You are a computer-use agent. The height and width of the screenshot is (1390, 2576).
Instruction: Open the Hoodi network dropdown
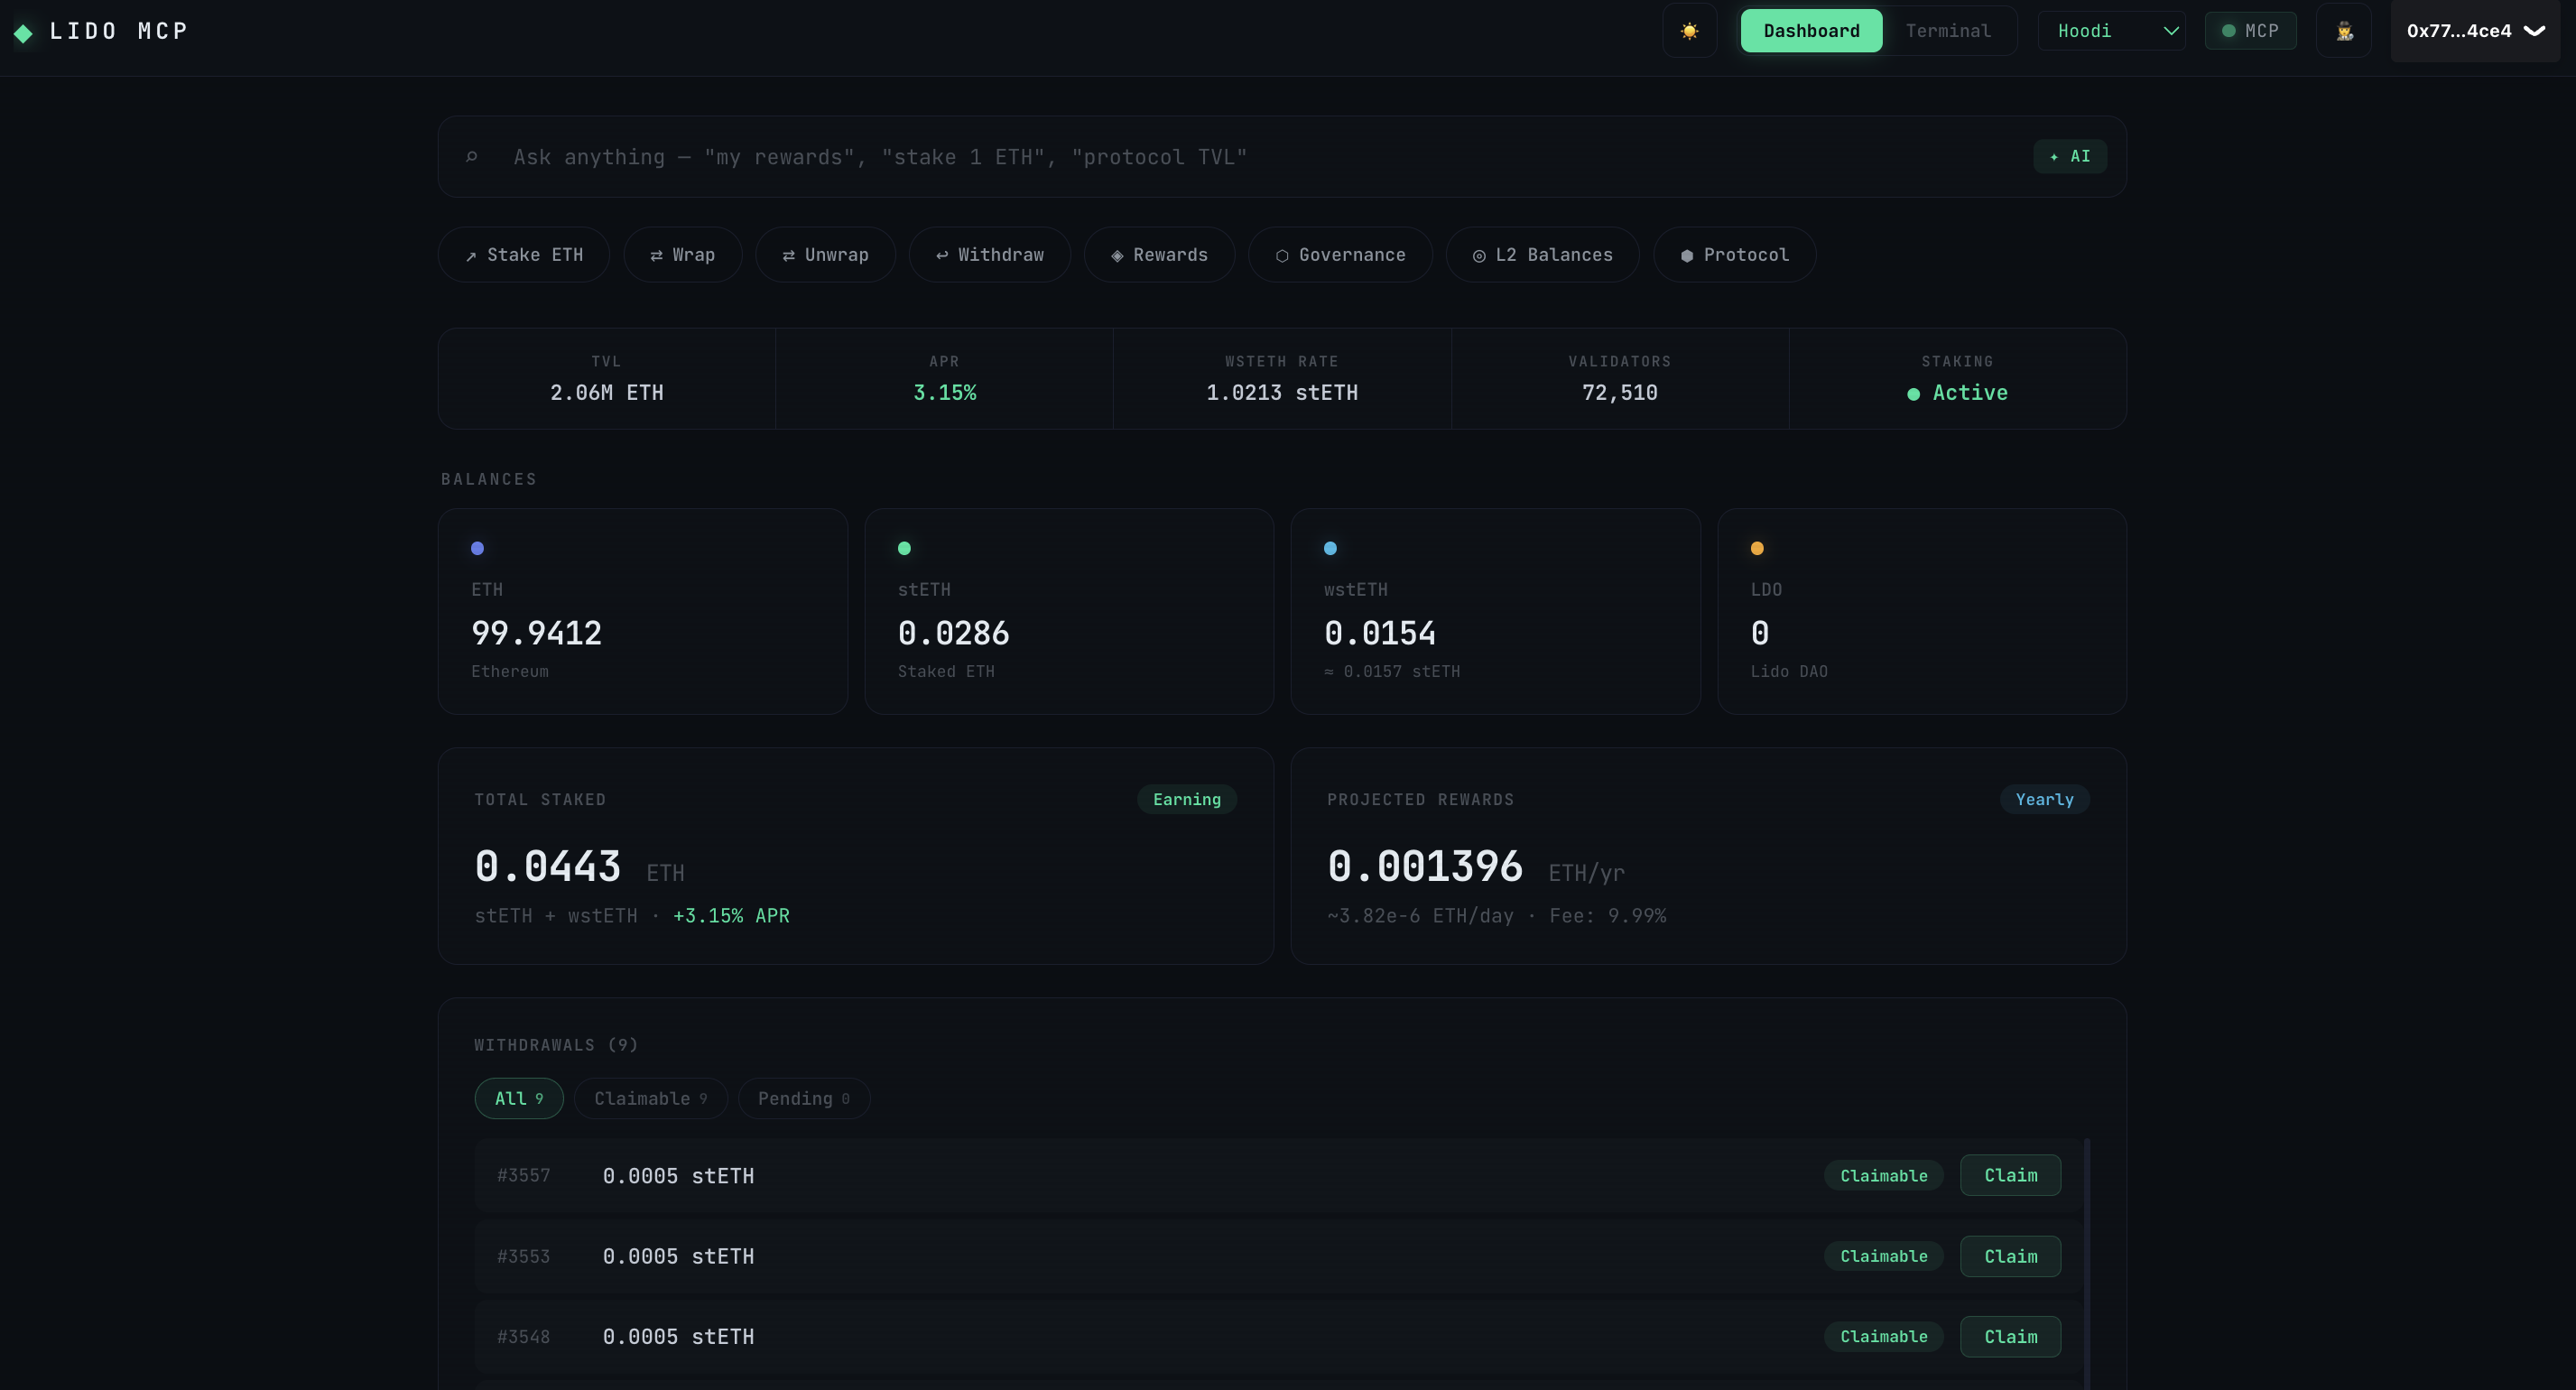click(x=2111, y=31)
